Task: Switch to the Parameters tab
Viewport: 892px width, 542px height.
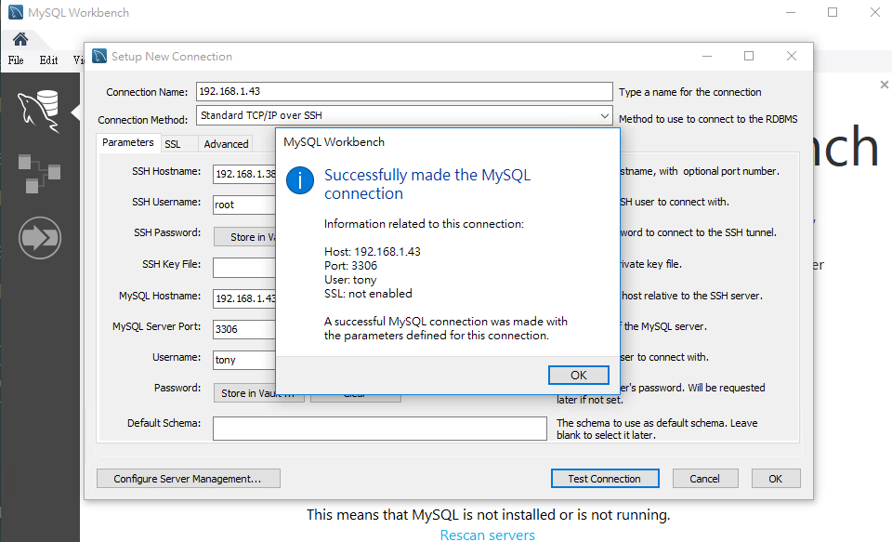Action: (128, 142)
